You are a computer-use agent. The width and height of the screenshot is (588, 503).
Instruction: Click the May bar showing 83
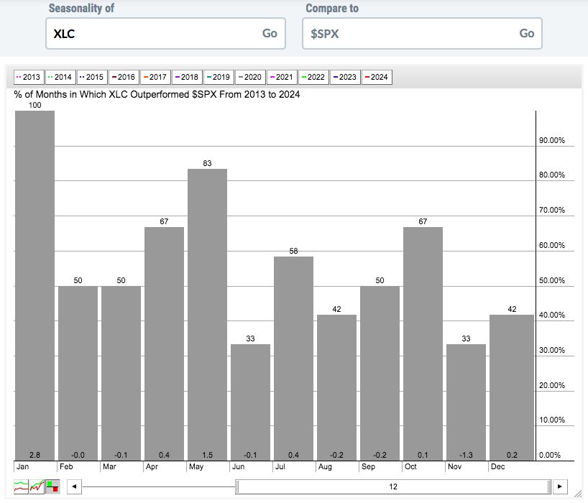(x=207, y=315)
